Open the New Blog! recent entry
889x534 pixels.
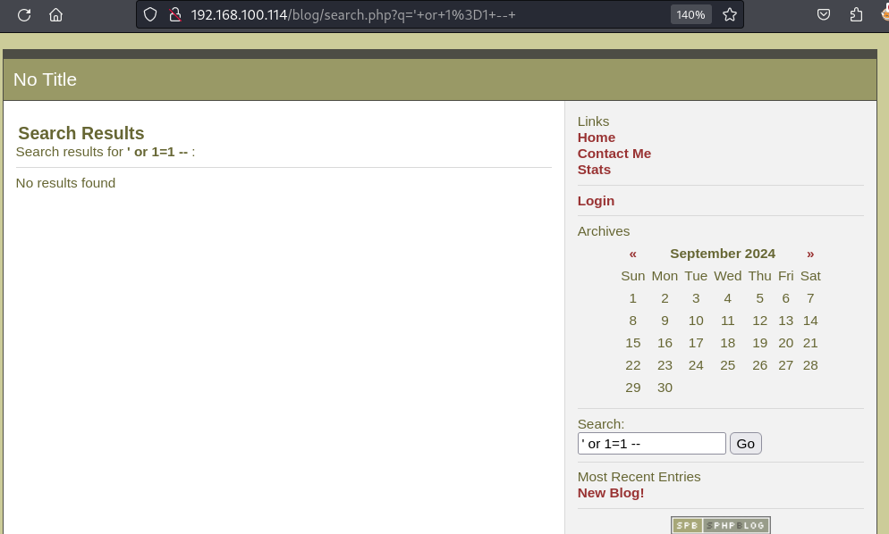pos(610,493)
